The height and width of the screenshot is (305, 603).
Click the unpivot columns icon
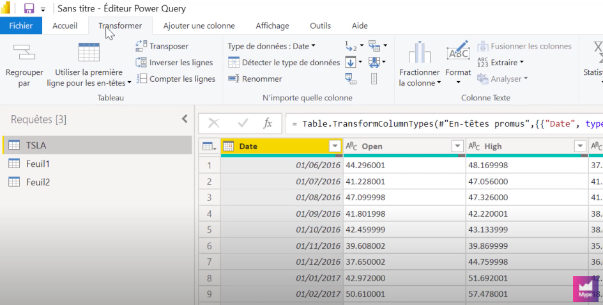click(374, 46)
